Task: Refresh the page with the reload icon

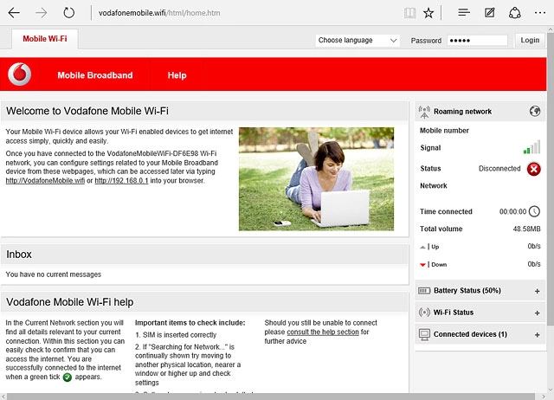Action: tap(69, 13)
